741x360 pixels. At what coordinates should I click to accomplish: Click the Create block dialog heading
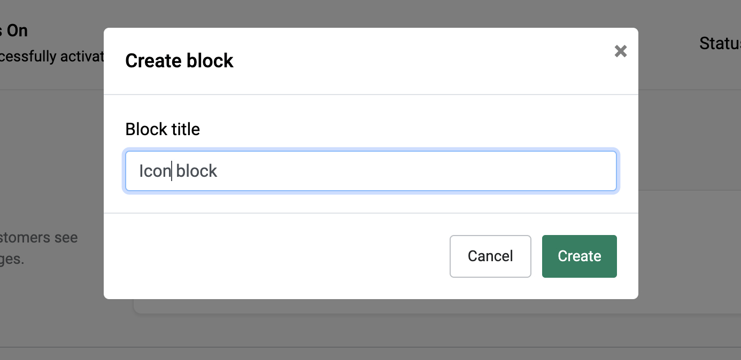179,60
